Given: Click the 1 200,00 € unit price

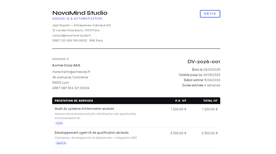Looking at the screenshot, I should click(178, 109).
